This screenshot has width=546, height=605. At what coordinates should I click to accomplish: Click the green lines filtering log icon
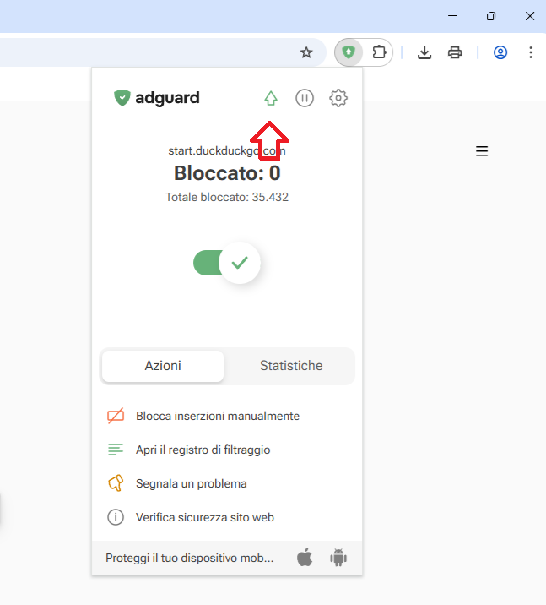click(116, 450)
